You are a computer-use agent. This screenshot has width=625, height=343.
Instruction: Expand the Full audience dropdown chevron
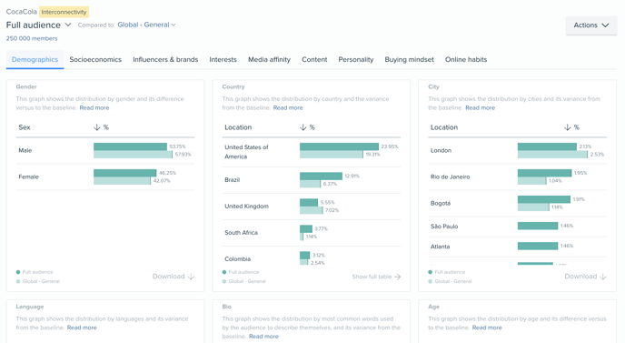click(68, 25)
